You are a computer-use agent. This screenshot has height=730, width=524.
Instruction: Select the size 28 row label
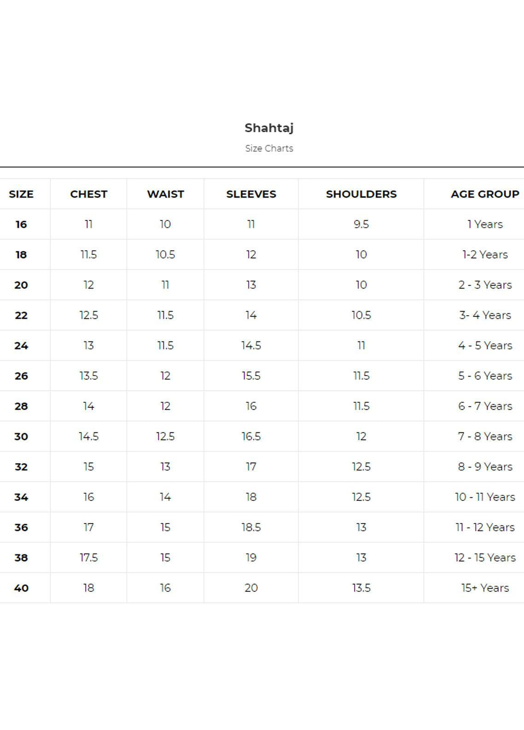21,406
